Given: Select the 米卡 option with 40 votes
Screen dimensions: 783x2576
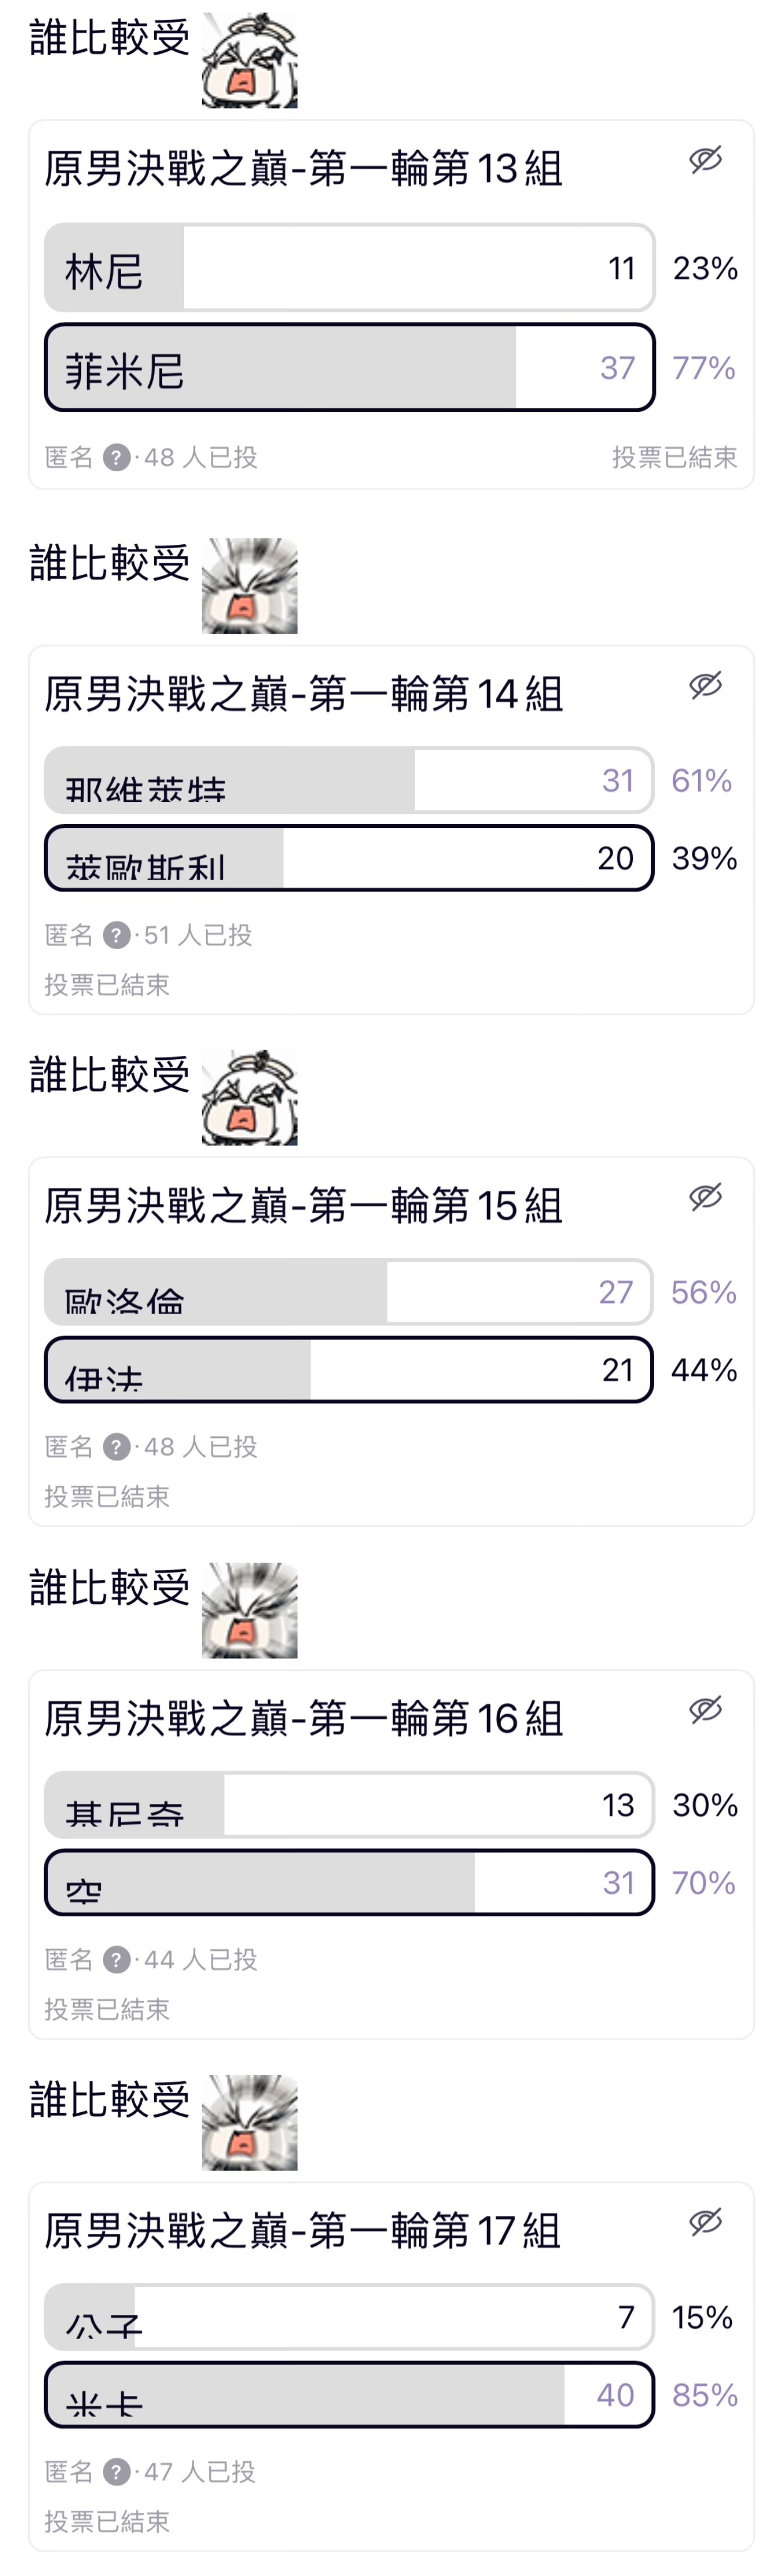Looking at the screenshot, I should click(x=349, y=2395).
